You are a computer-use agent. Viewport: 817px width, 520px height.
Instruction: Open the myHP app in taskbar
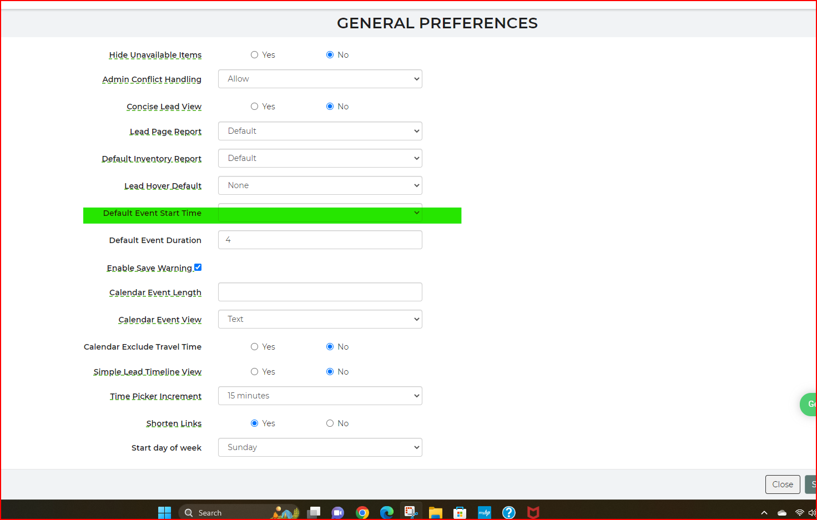pos(484,512)
